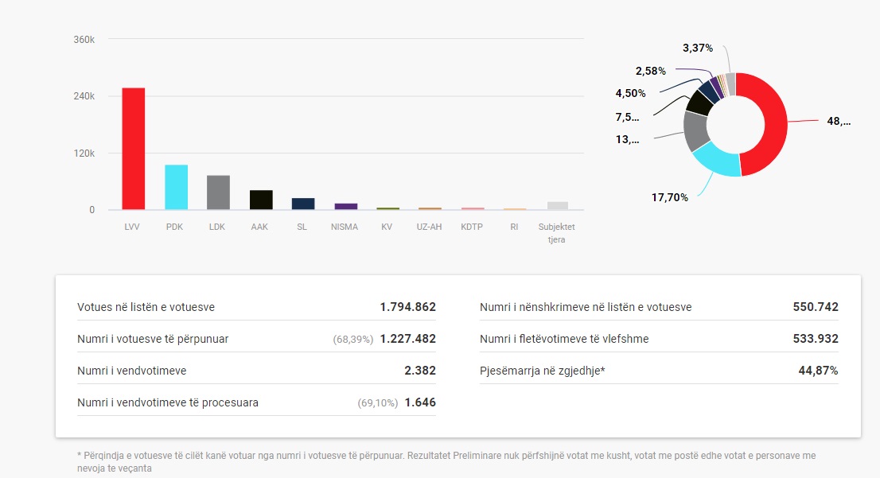Click the 'Numri i vendvotimeve të procesuara' row
This screenshot has height=478, width=880.
(256, 402)
